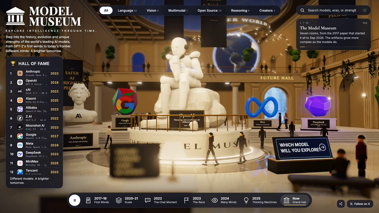The height and width of the screenshot is (213, 379).
Task: Go to 2020–21 Scale era
Action: (x=127, y=200)
